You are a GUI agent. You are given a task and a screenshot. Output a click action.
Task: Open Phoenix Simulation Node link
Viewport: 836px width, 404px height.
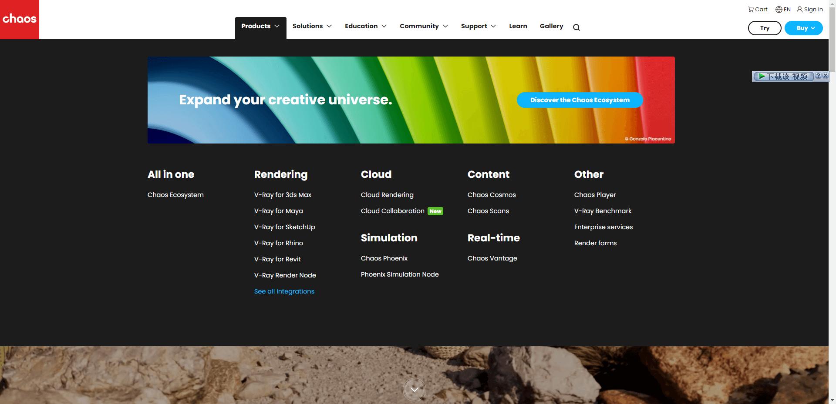pos(400,274)
